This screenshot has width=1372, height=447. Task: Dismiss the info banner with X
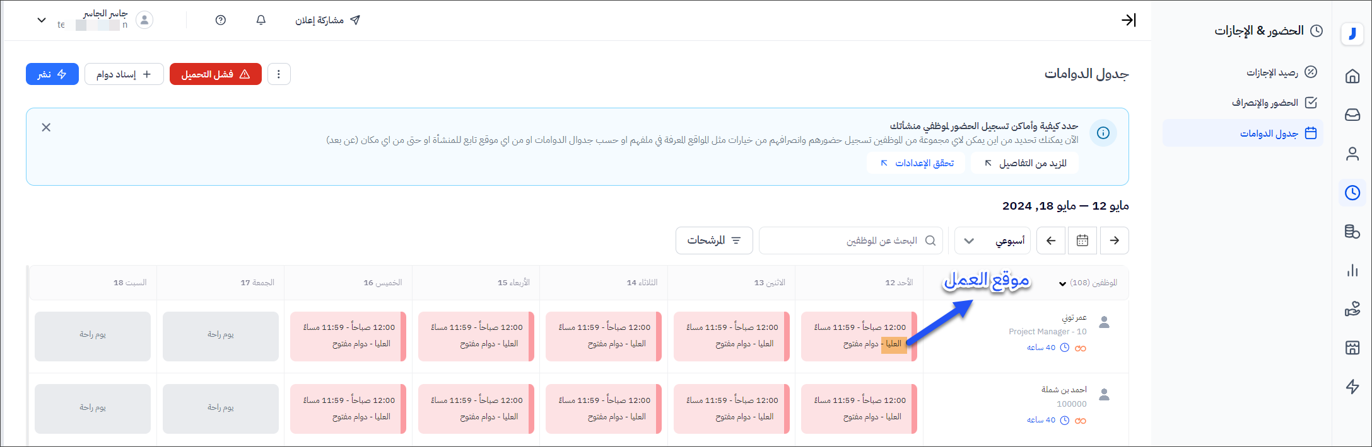pyautogui.click(x=46, y=127)
